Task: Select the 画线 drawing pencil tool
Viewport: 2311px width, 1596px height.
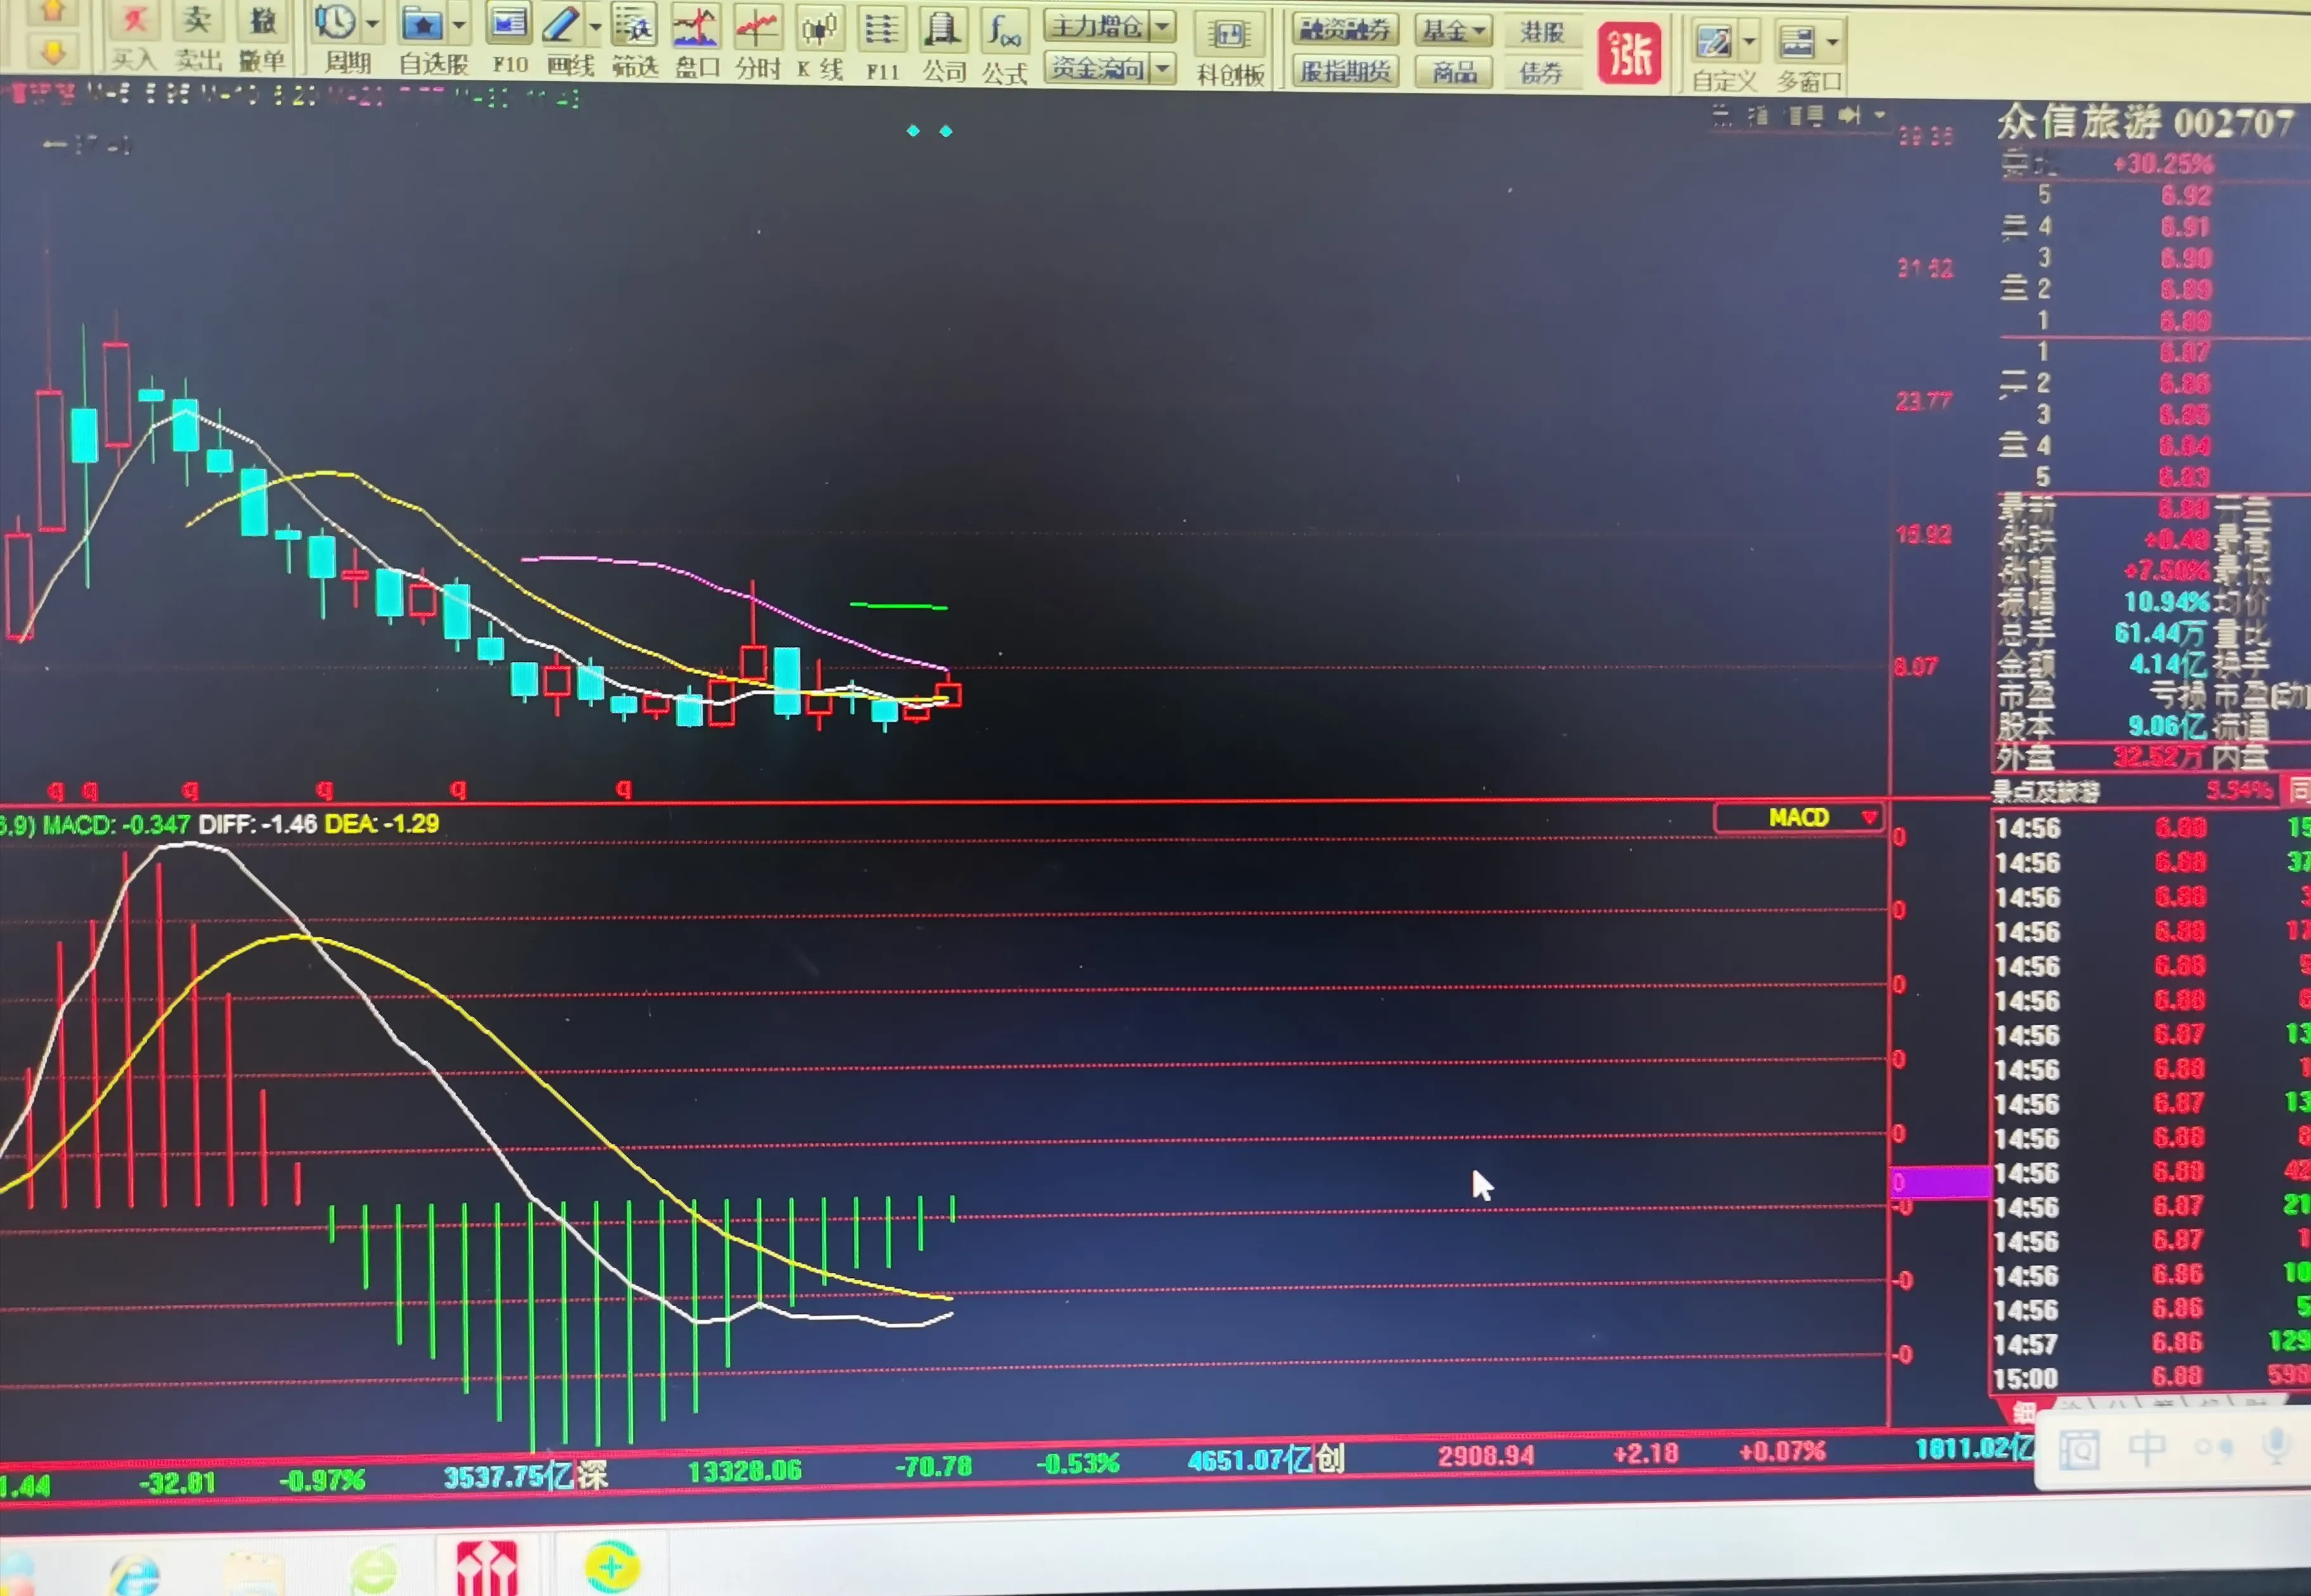Action: point(561,25)
